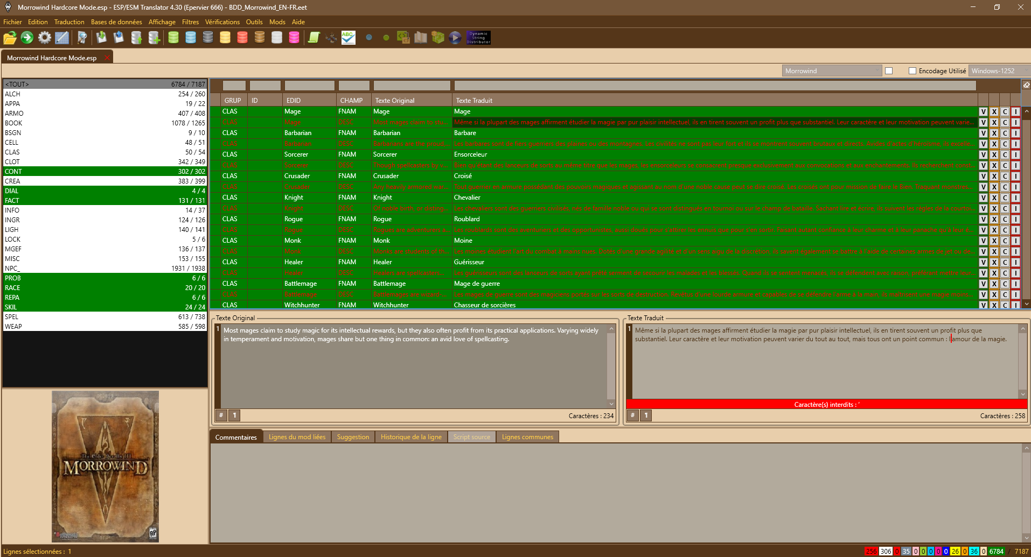The width and height of the screenshot is (1031, 557).
Task: Switch to the Suggestion tab
Action: click(353, 437)
